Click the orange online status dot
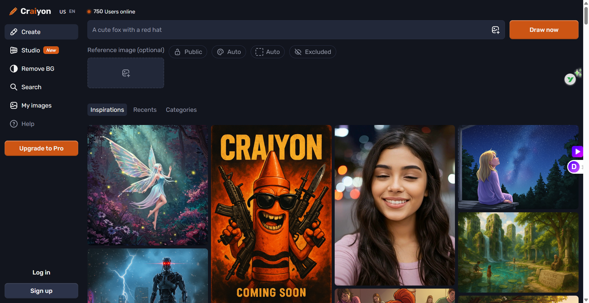The height and width of the screenshot is (303, 589). tap(89, 12)
